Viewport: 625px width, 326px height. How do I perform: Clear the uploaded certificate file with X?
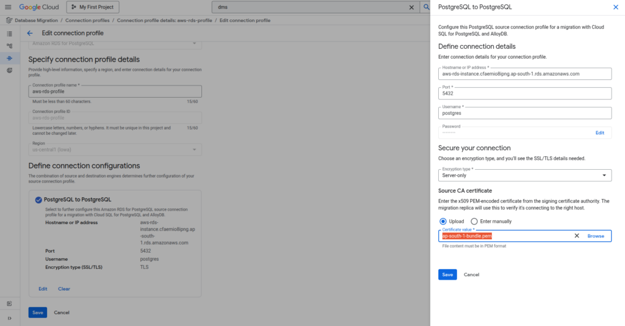(577, 236)
